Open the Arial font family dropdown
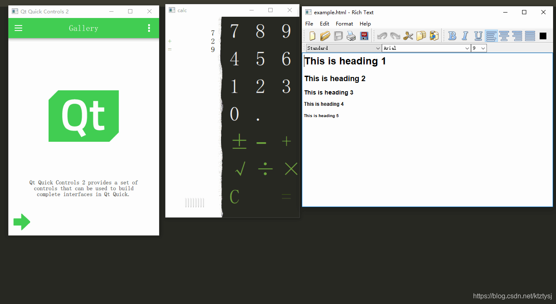 426,48
